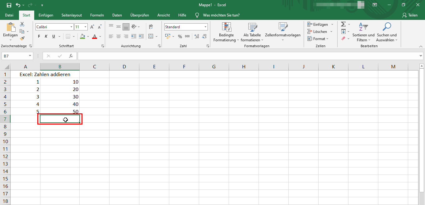Screen dimensions: 425x205
Task: Toggle bold F formatting
Action: point(39,36)
